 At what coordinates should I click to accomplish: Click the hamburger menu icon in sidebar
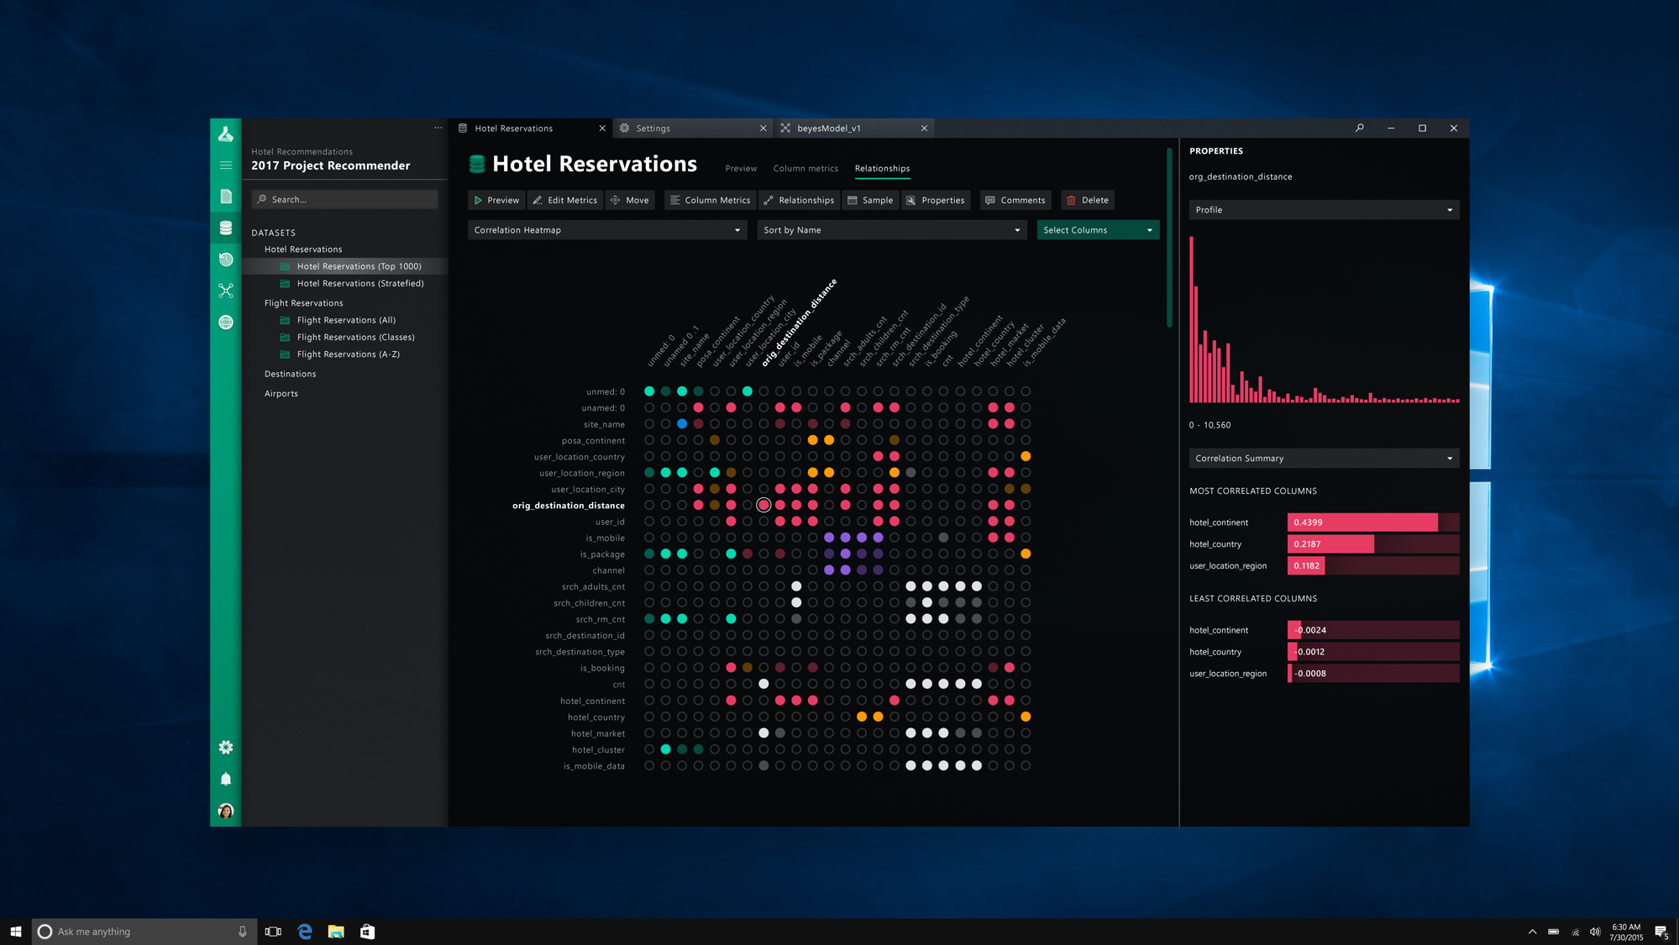pos(226,165)
